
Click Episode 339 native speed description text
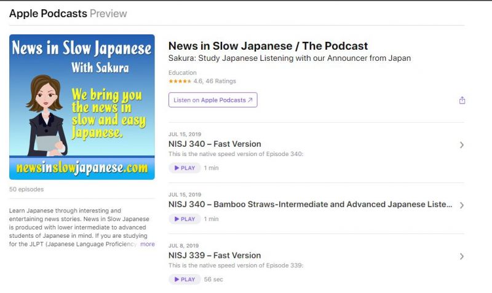pos(236,265)
